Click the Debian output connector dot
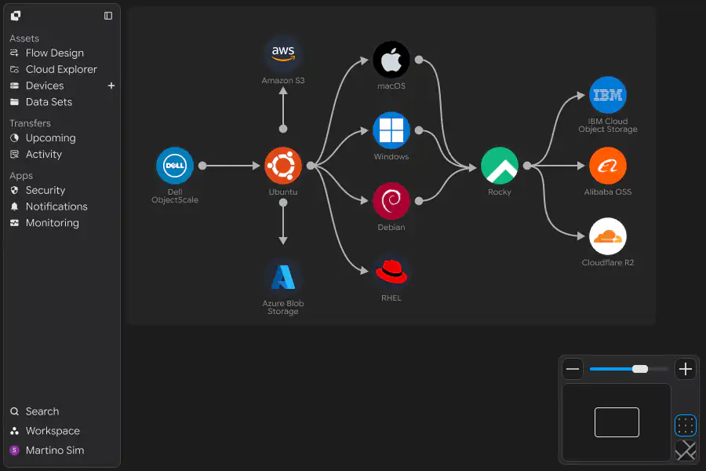The image size is (706, 471). pyautogui.click(x=419, y=201)
